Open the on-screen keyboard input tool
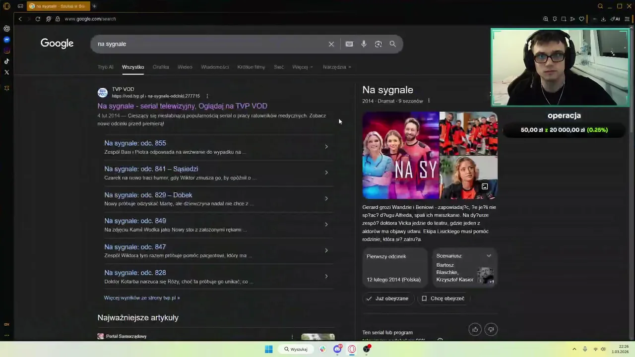 pyautogui.click(x=349, y=44)
